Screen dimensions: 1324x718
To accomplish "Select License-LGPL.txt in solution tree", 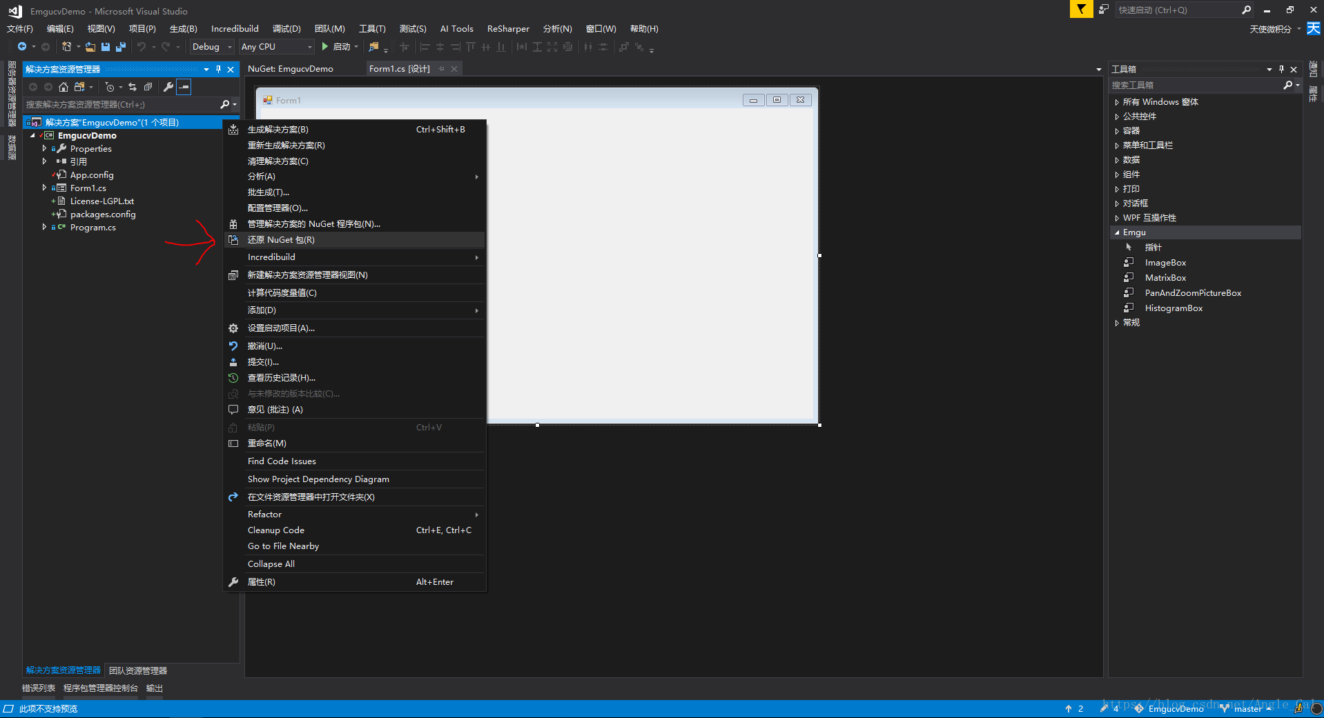I will (102, 201).
